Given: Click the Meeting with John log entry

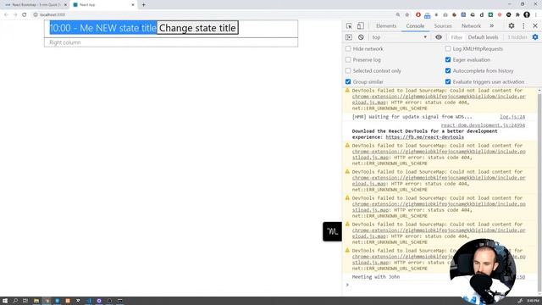Looking at the screenshot, I should point(376,277).
